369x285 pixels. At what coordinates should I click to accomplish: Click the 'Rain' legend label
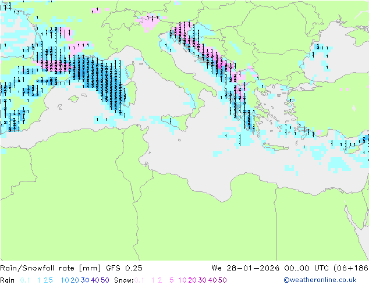(x=8, y=280)
